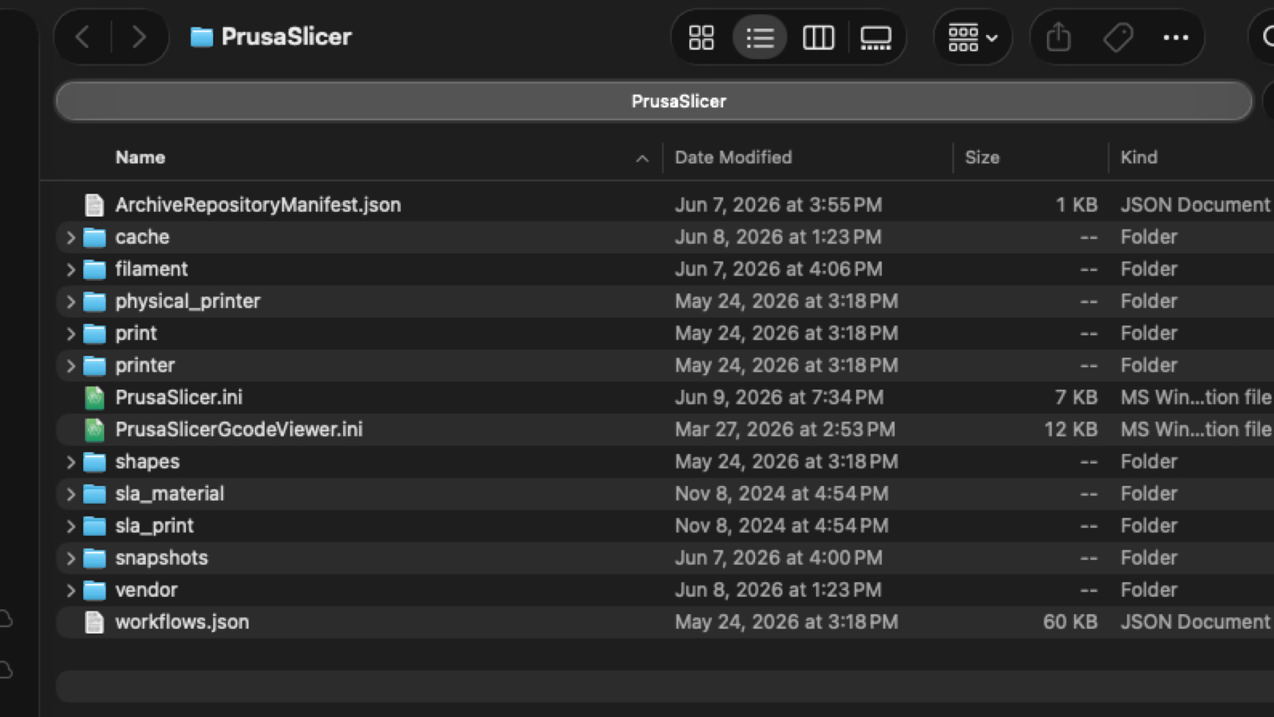Go back with the left arrow button
The width and height of the screenshot is (1274, 717).
(x=82, y=37)
